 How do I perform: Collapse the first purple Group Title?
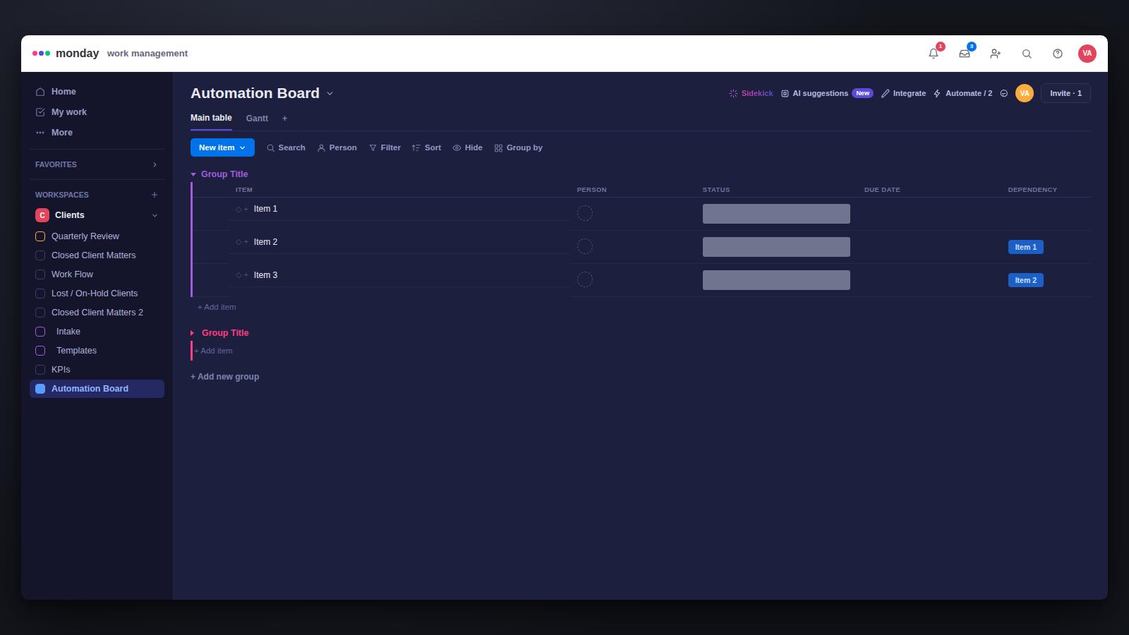[193, 174]
